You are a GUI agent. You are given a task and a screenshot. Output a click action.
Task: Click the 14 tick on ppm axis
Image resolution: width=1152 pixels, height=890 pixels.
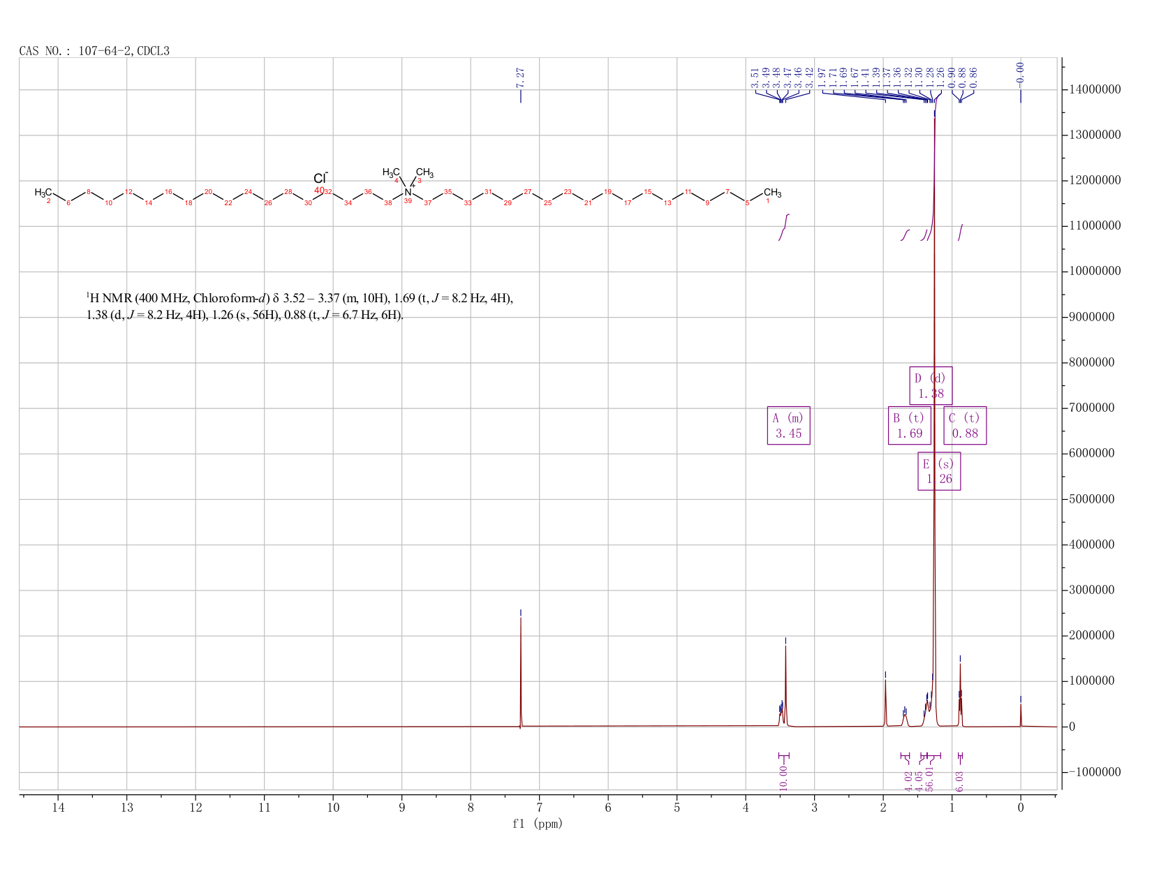click(x=58, y=808)
